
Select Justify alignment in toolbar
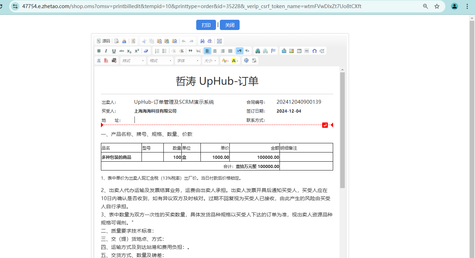coord(230,51)
